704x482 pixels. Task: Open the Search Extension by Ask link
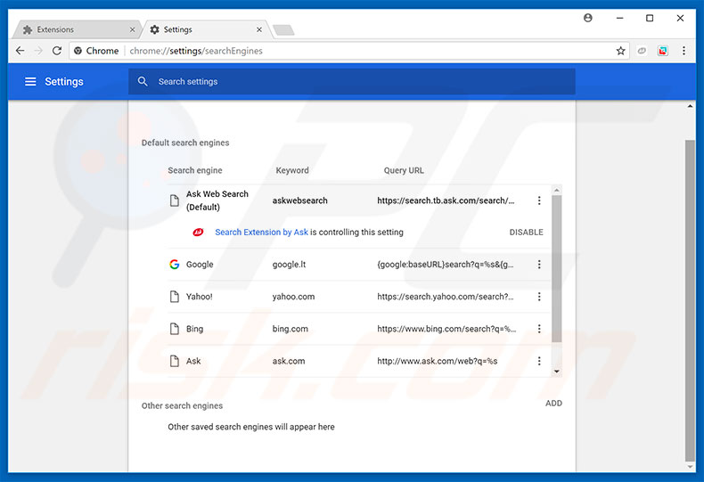point(261,232)
